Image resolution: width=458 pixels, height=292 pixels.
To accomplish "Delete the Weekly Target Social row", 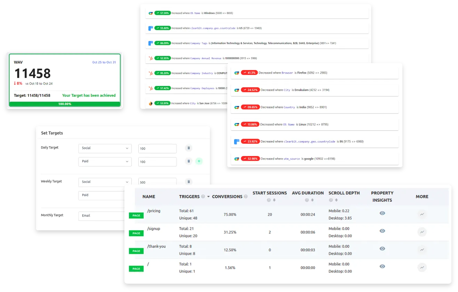I will (x=189, y=182).
